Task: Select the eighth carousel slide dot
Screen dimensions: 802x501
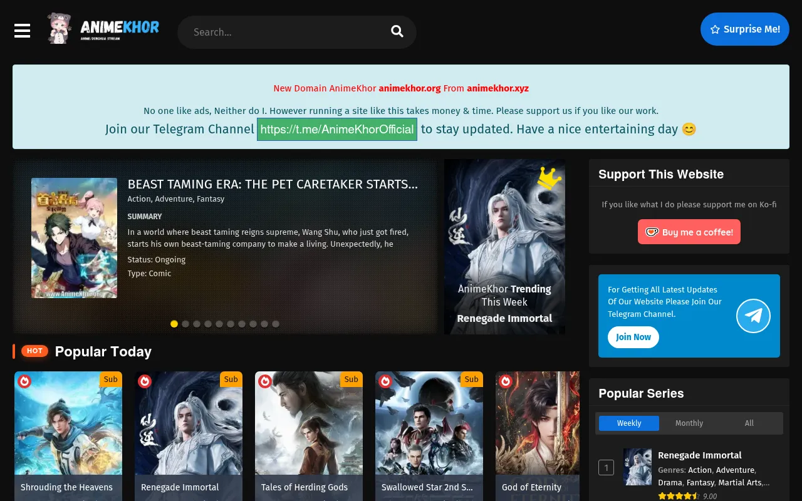Action: point(253,324)
